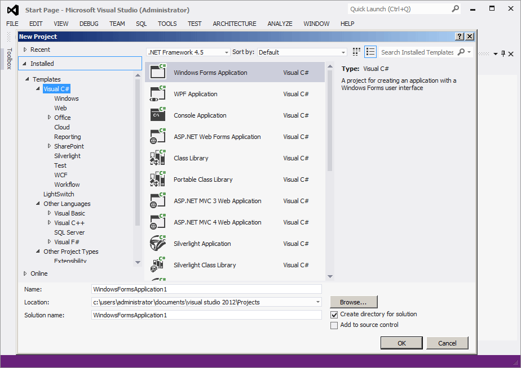Viewport: 521px width, 368px height.
Task: Click the Silverlight Application template icon
Action: click(158, 243)
